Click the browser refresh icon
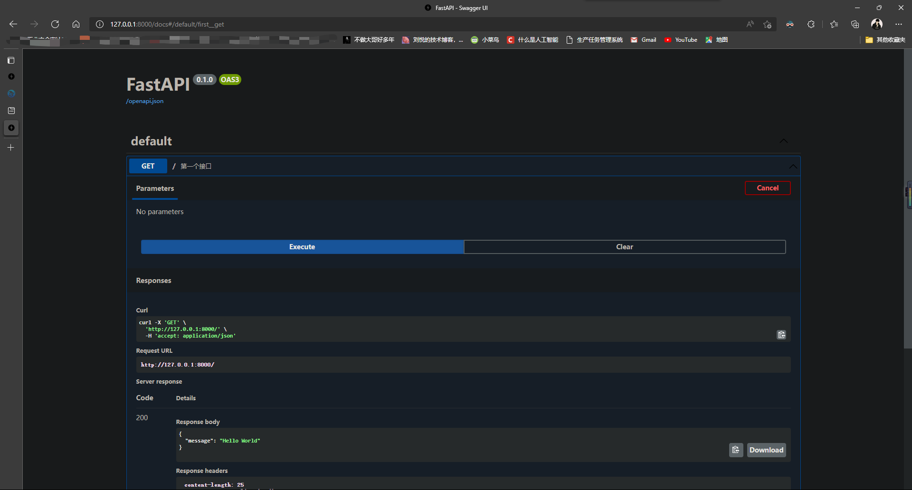 point(55,24)
